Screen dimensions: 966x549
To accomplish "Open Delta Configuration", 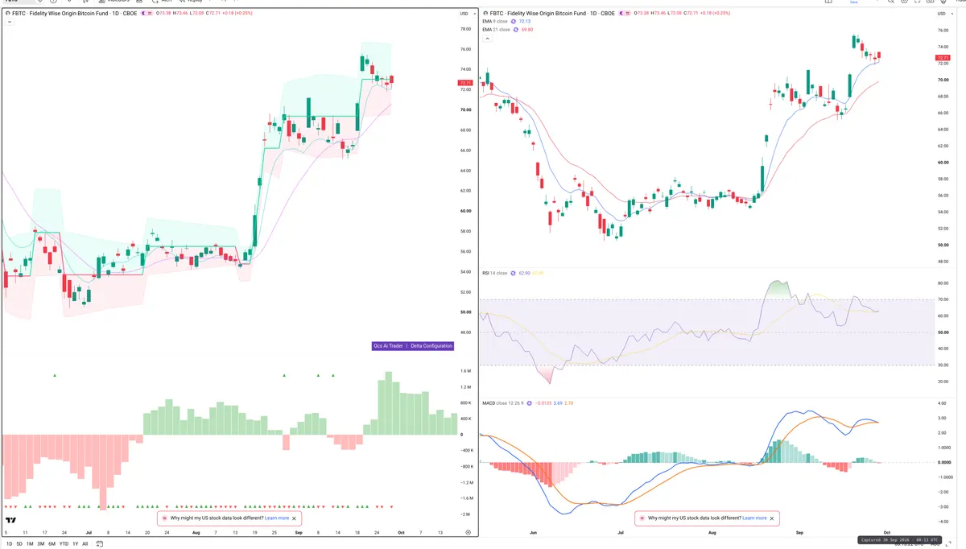I will (431, 346).
